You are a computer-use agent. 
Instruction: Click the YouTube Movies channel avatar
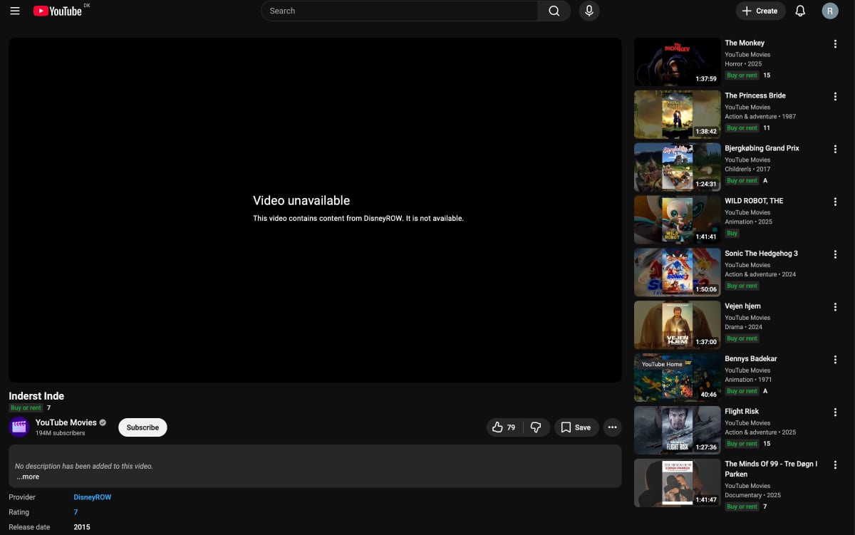coord(19,426)
